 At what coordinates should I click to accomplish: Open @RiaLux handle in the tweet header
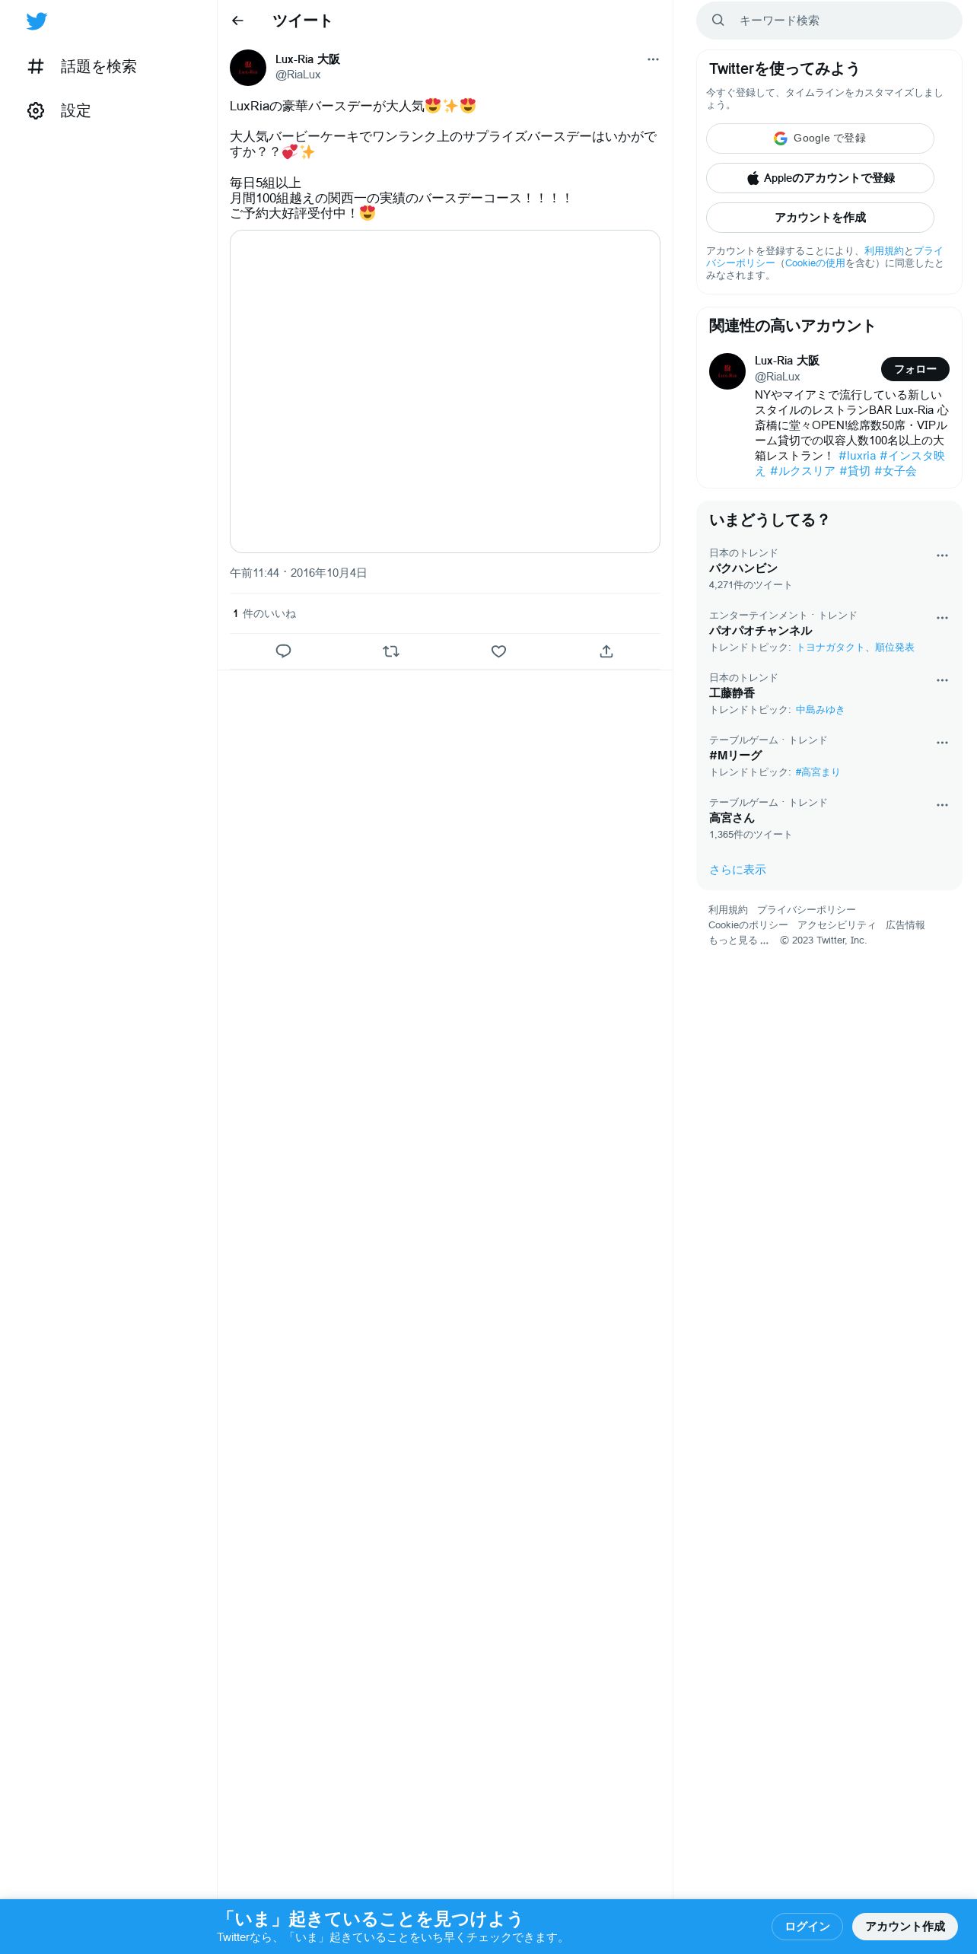298,75
